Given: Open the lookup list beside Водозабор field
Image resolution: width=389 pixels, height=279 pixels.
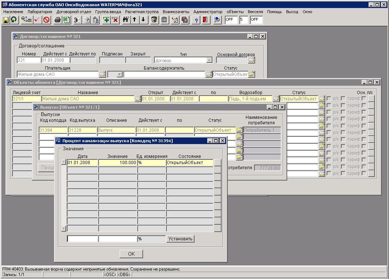Looking at the screenshot, I should click(x=276, y=98).
